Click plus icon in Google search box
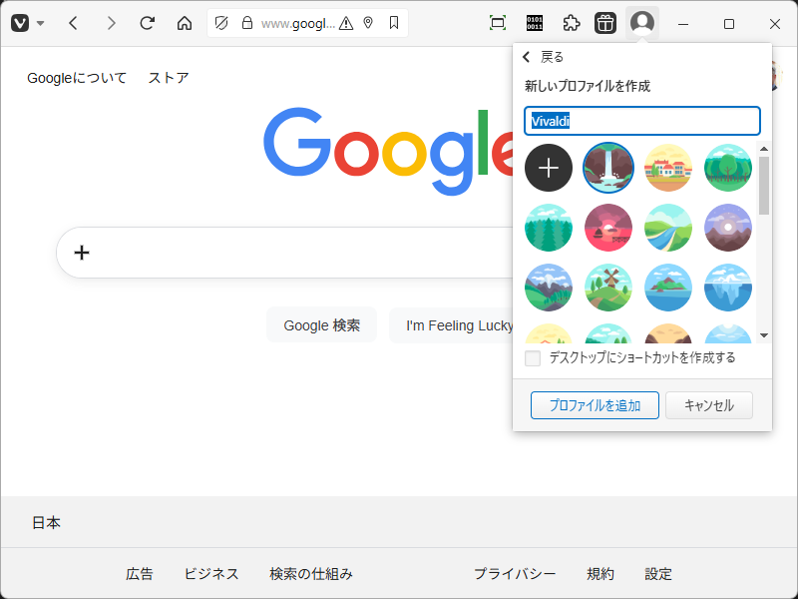Viewport: 798px width, 599px height. (82, 253)
